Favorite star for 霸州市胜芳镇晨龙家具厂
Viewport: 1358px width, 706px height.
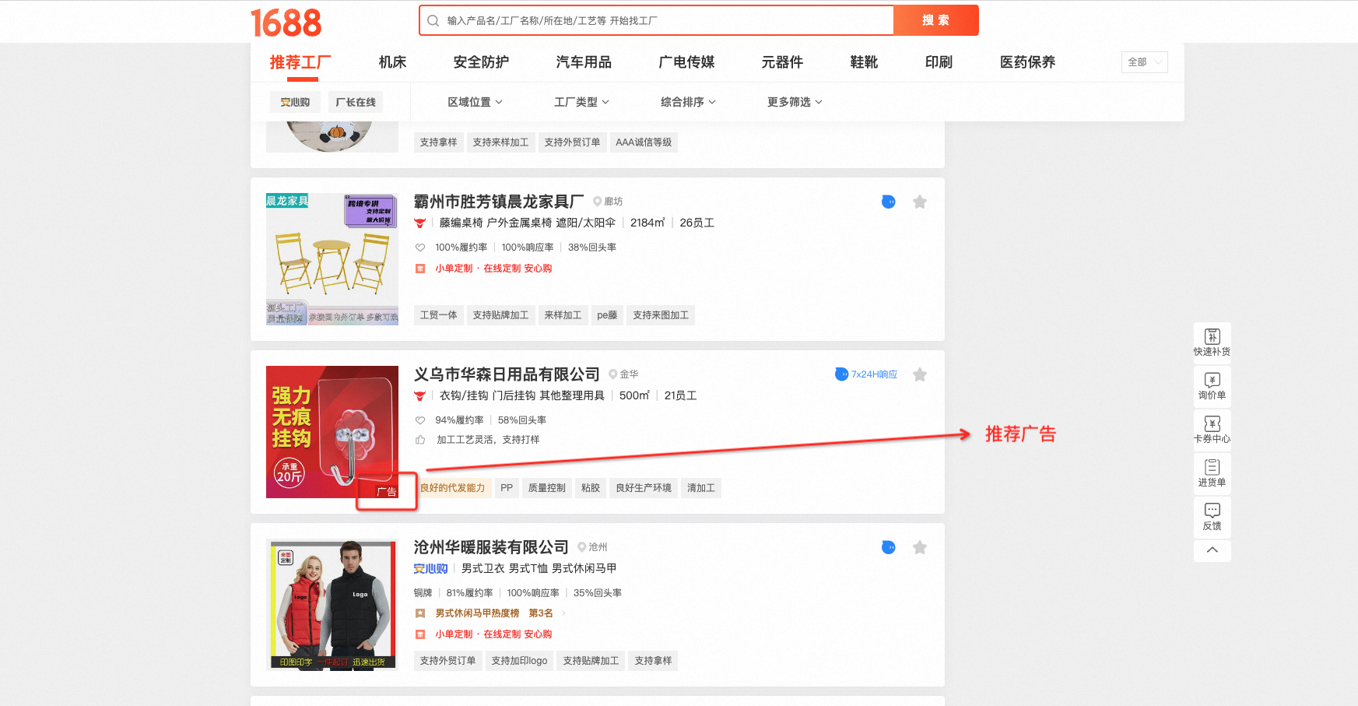pyautogui.click(x=919, y=202)
